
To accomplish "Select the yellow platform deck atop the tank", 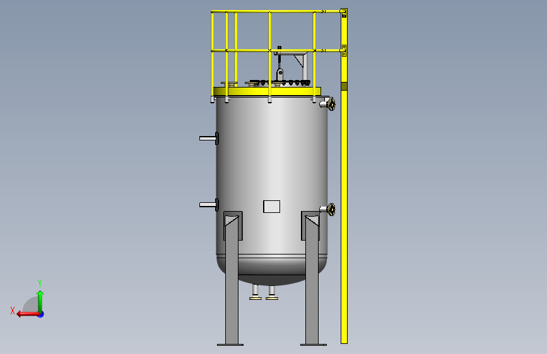I will (x=267, y=91).
